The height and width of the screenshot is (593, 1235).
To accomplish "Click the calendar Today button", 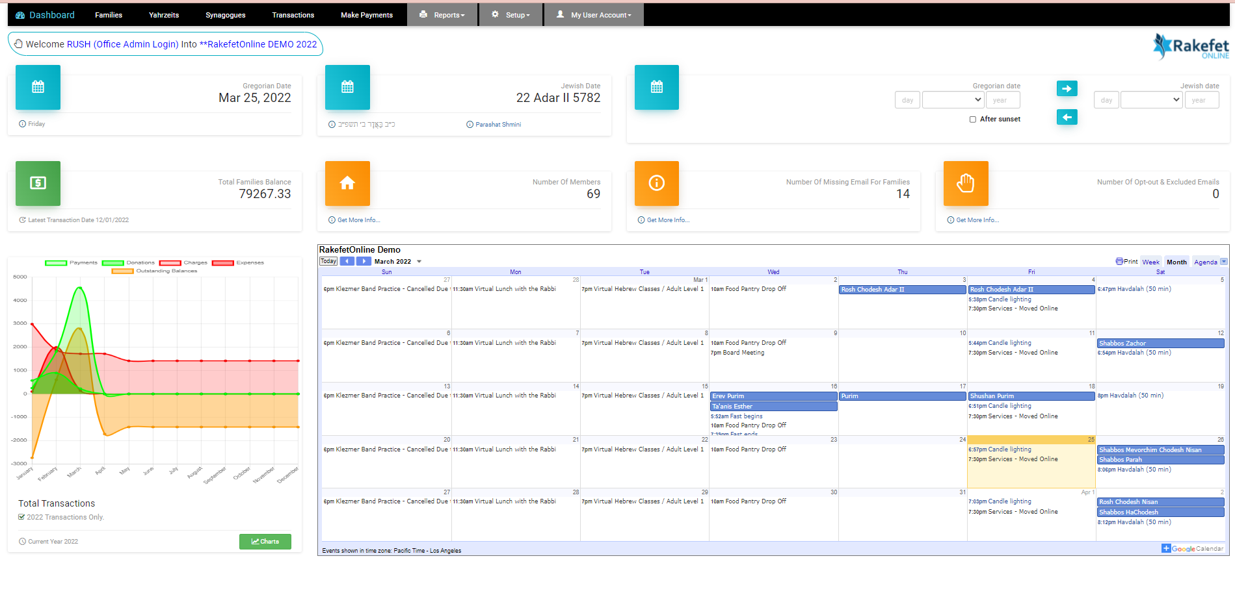I will (x=328, y=261).
